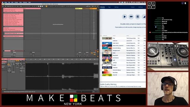The width and height of the screenshot is (190, 107).
Task: Open the Options menu
Action: pyautogui.click(x=25, y=2)
